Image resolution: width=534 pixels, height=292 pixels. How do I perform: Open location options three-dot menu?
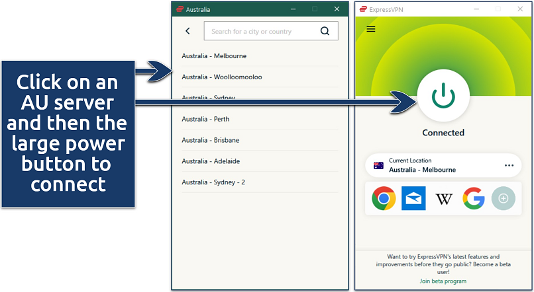pos(509,165)
